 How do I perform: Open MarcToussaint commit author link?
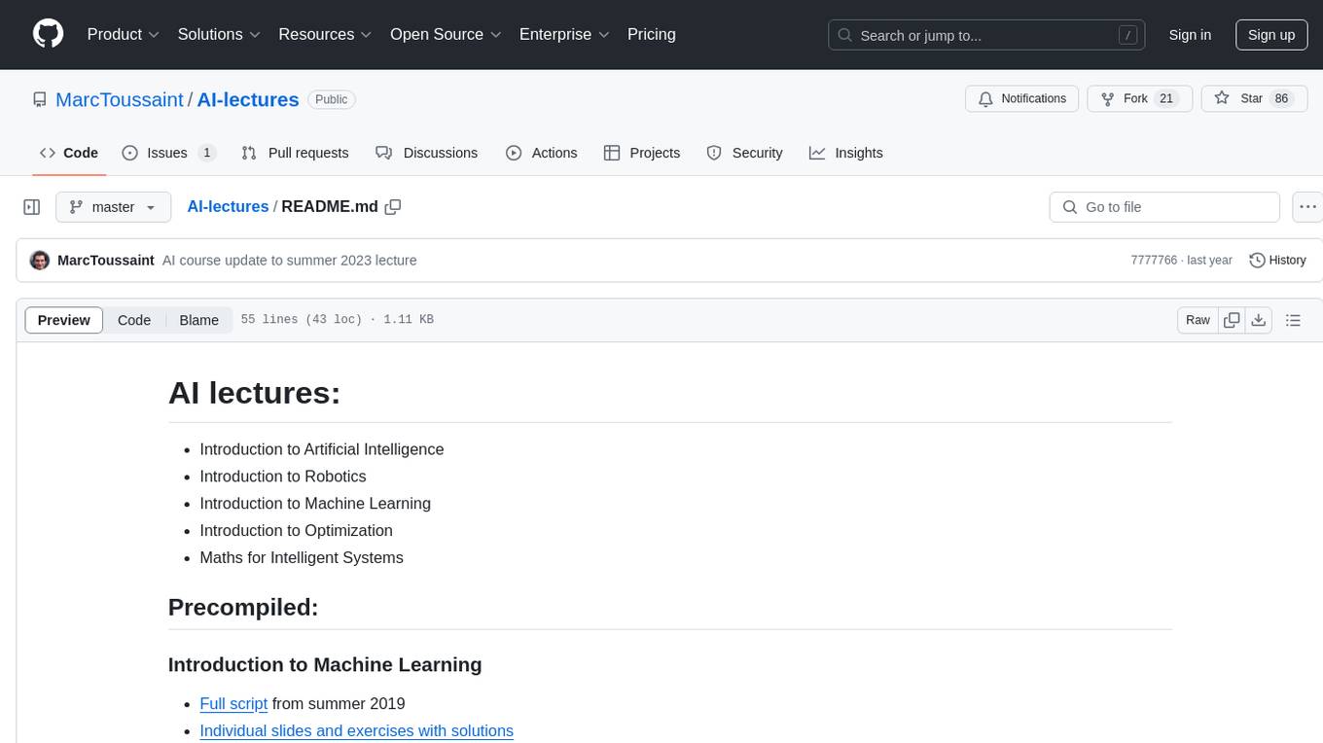(106, 261)
